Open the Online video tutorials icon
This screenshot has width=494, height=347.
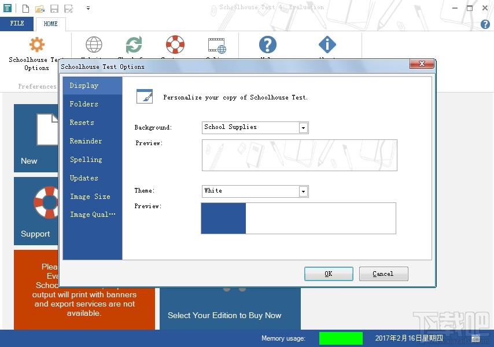217,46
